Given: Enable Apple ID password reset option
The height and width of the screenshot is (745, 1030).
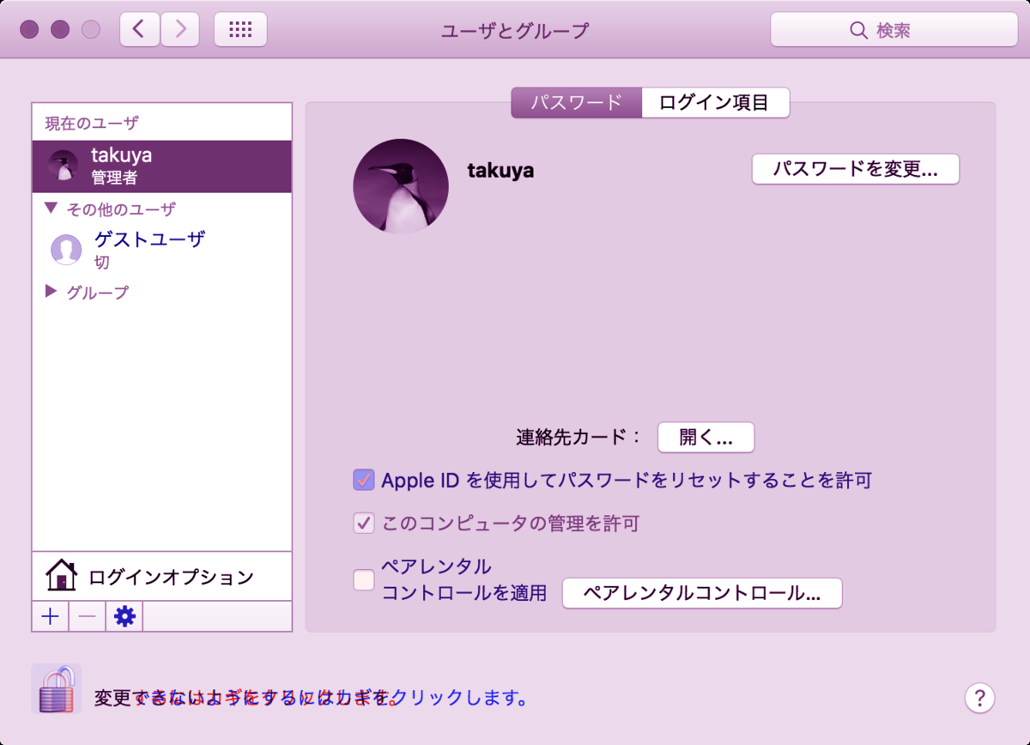Looking at the screenshot, I should tap(362, 480).
